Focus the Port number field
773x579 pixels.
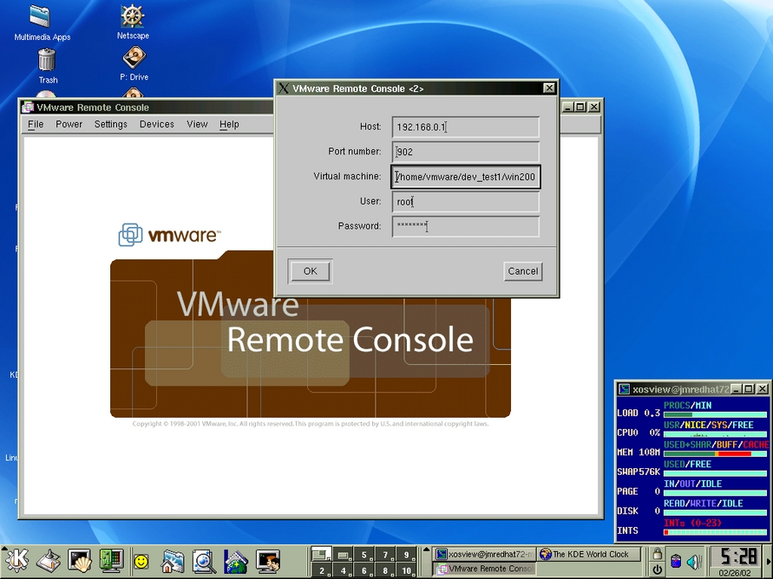coord(465,152)
